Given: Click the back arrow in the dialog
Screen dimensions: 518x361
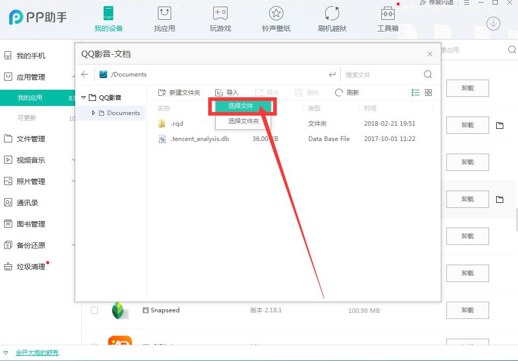Looking at the screenshot, I should coord(85,74).
